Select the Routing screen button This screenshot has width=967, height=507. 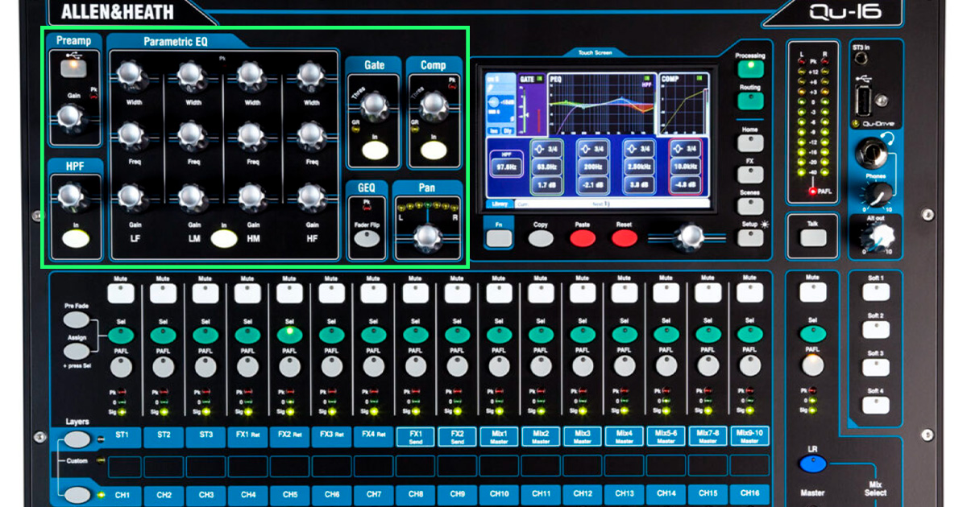point(750,101)
